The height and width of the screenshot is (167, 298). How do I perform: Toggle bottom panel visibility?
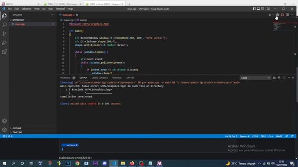[258, 9]
